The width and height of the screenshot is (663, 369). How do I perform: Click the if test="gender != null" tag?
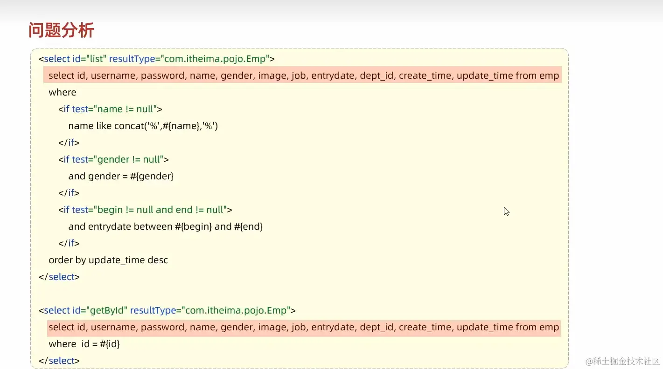[x=113, y=159]
